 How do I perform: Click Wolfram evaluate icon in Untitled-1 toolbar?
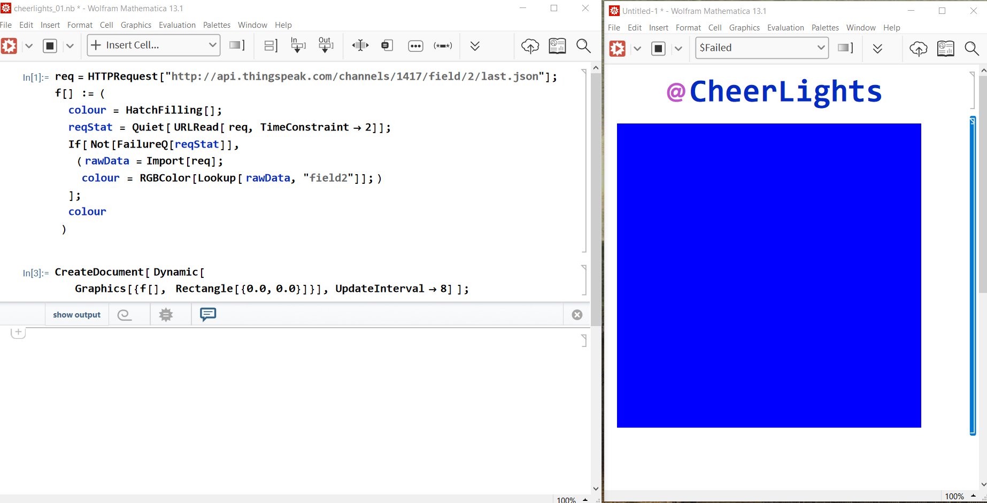[618, 49]
